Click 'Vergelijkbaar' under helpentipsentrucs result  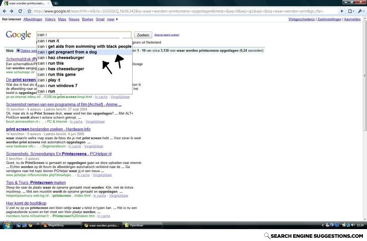pos(119,196)
